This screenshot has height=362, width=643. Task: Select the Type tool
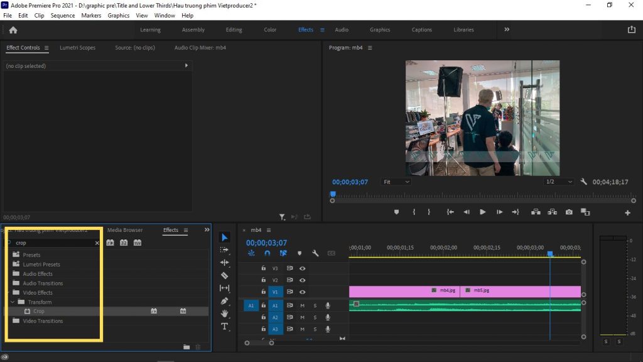pyautogui.click(x=225, y=326)
